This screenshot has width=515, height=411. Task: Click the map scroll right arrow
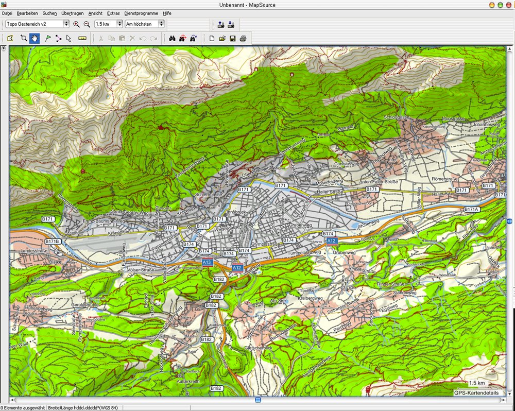point(503,400)
